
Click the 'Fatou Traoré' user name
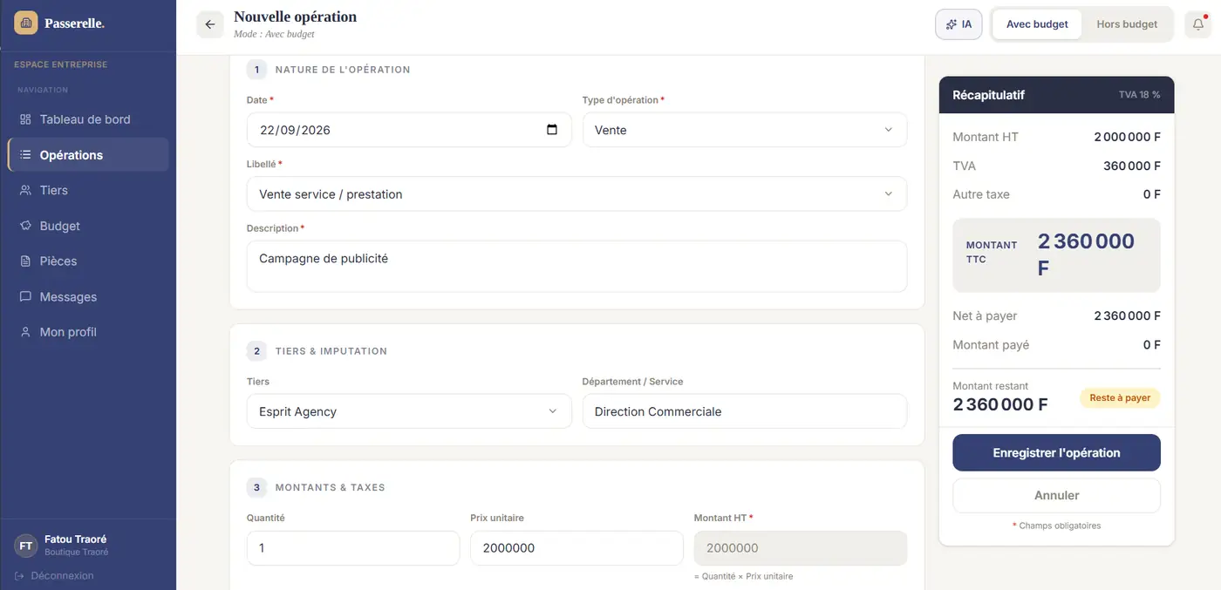(75, 539)
